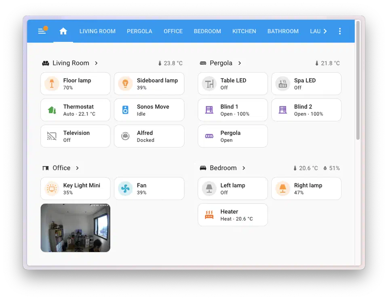Click the Television card to turn it on
This screenshot has width=388, height=300.
coord(75,136)
